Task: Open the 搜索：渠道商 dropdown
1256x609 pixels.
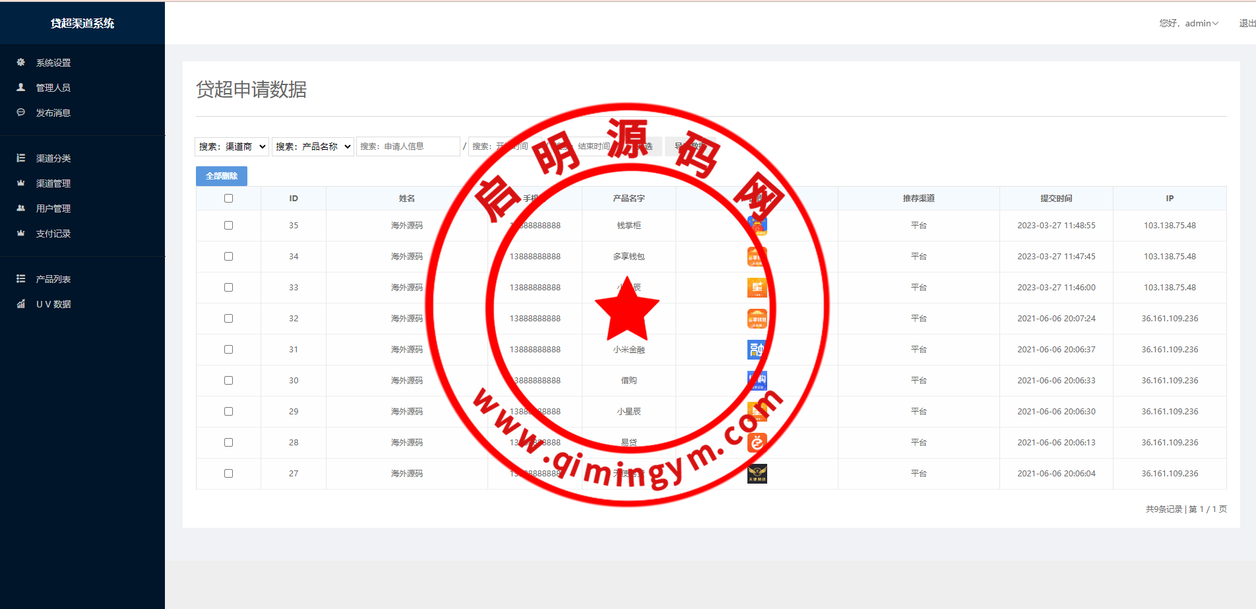Action: [232, 146]
